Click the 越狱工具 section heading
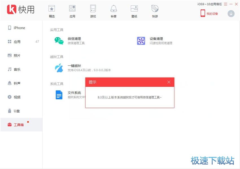The height and width of the screenshot is (169, 240). coord(57,57)
